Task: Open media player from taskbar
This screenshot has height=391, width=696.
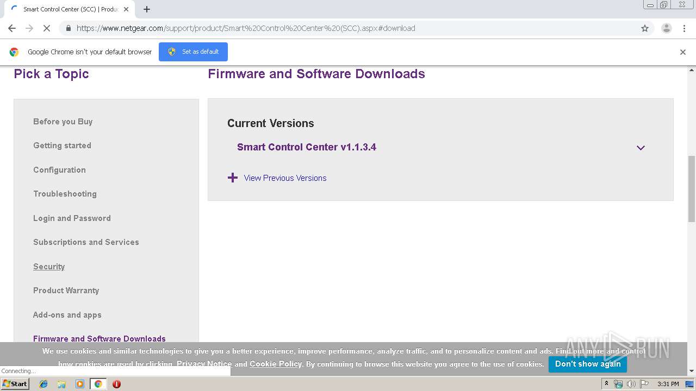Action: [80, 384]
